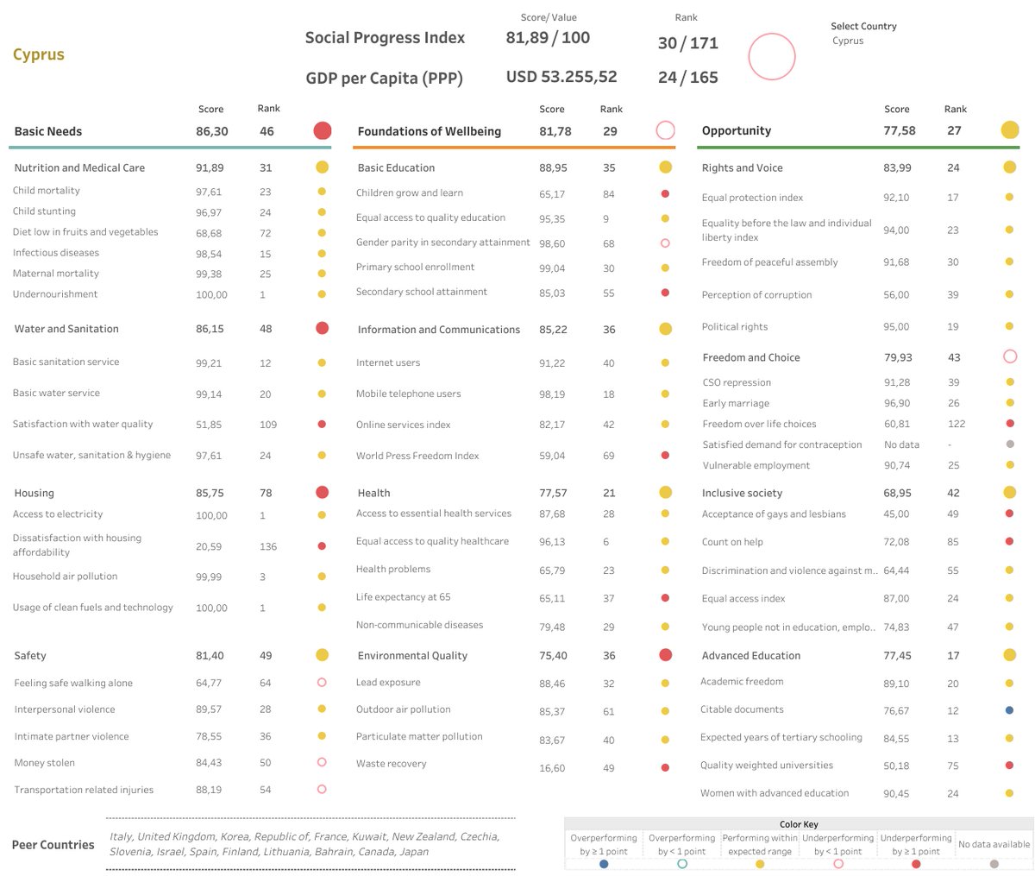
Task: Click the hollow pink indicator for Foundations of Wellbeing
Action: (x=665, y=130)
